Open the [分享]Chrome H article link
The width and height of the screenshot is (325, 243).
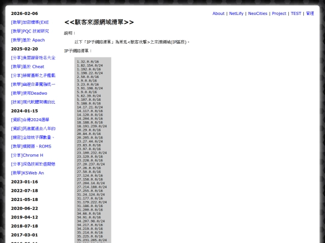coord(27,155)
